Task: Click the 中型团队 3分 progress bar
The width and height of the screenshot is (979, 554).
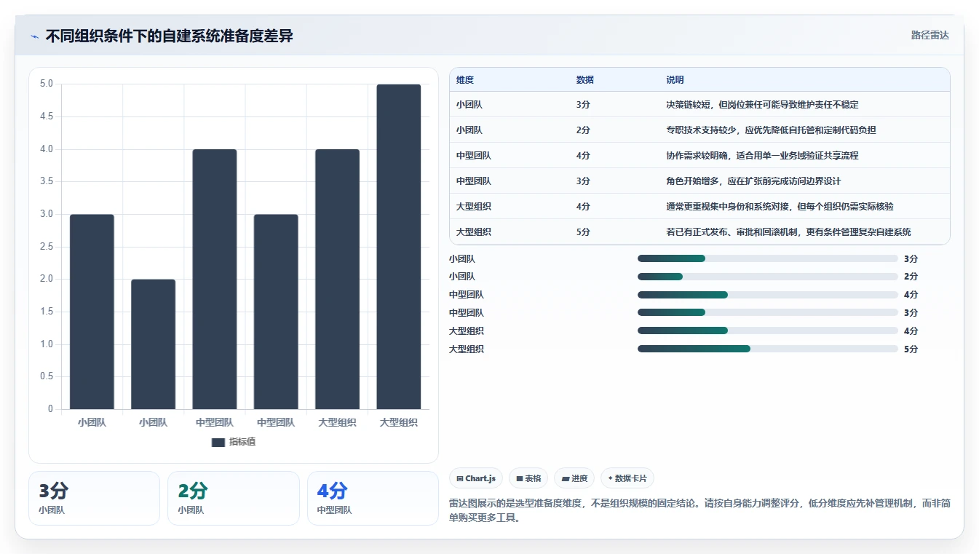Action: click(x=768, y=313)
